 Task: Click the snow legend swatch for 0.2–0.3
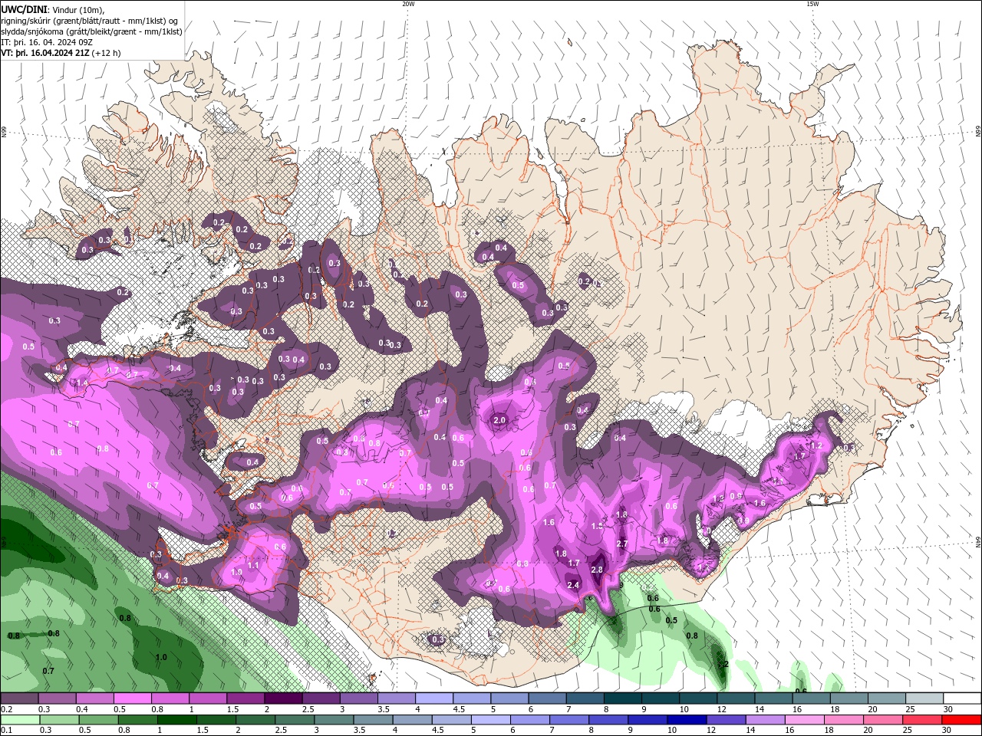[19, 698]
